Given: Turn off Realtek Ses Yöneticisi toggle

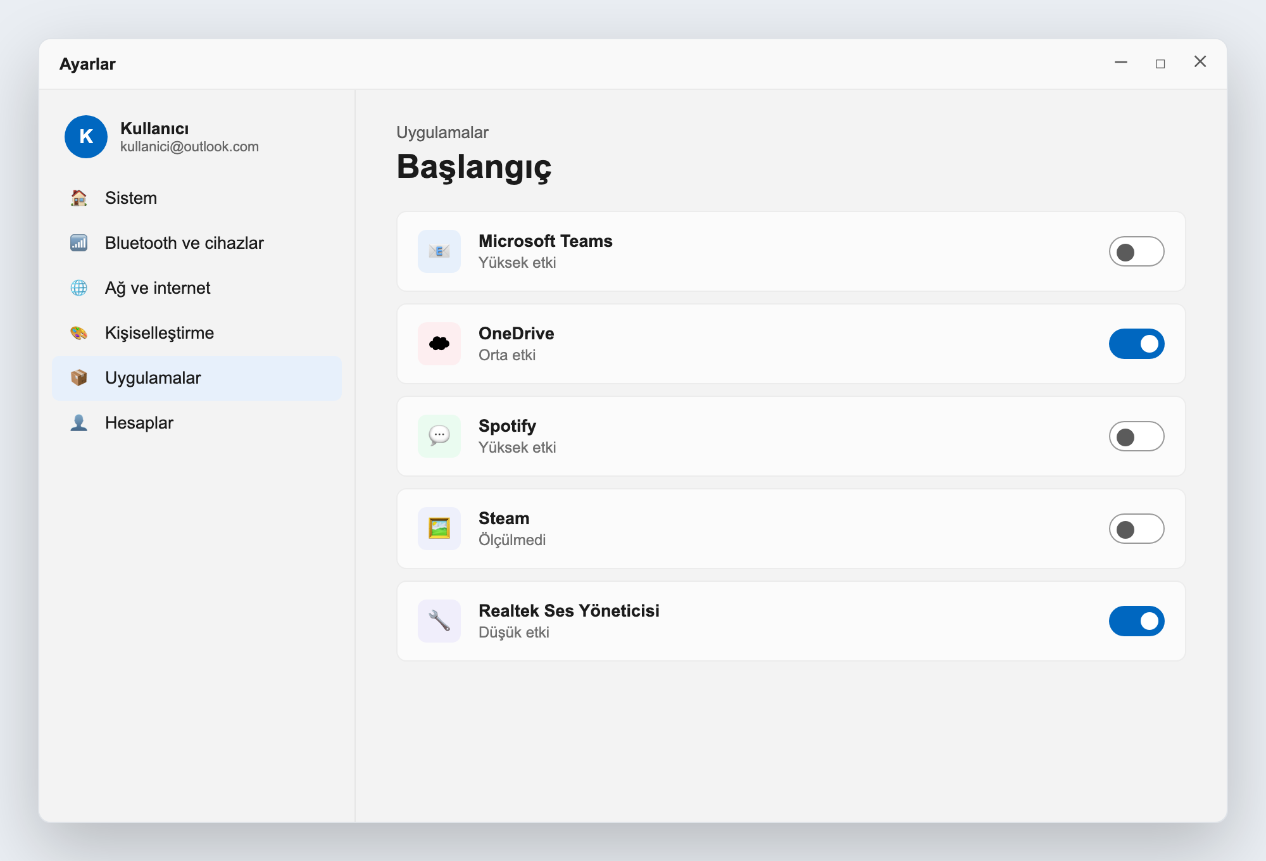Looking at the screenshot, I should pyautogui.click(x=1136, y=621).
